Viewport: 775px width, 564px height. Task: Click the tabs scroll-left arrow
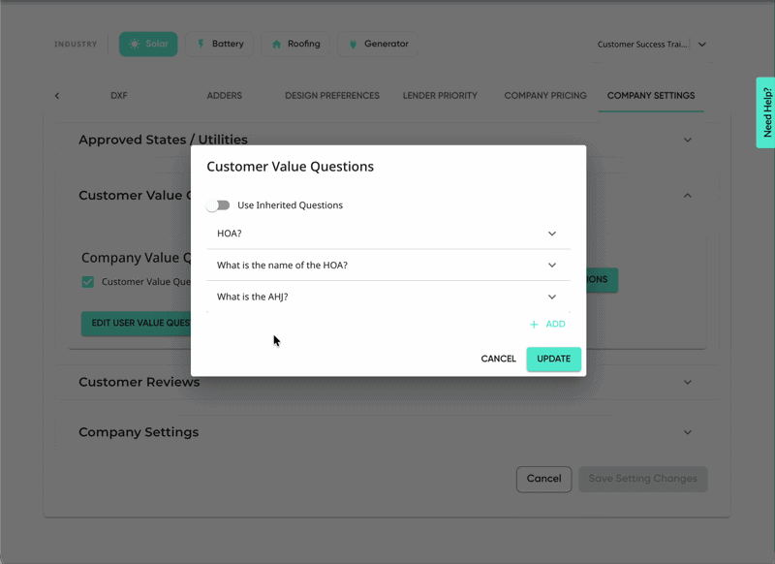tap(57, 95)
